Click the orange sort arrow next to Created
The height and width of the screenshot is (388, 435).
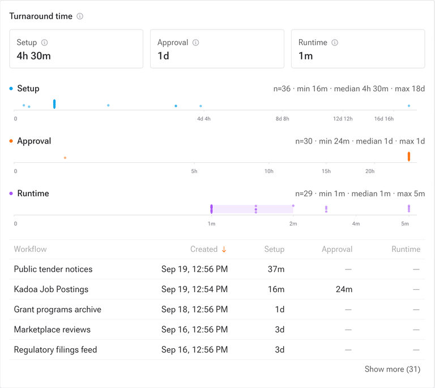pyautogui.click(x=224, y=250)
